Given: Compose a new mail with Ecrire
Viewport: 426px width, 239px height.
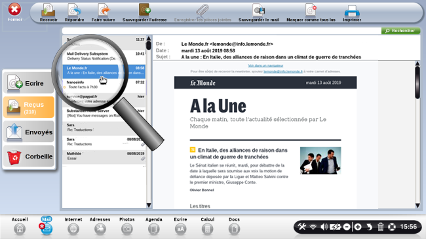Looking at the screenshot, I should tap(29, 83).
